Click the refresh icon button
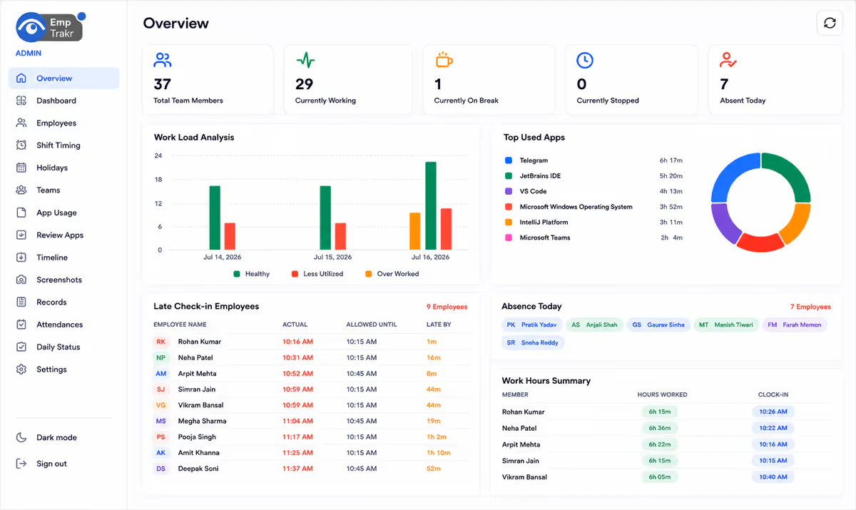The image size is (856, 510). tap(830, 23)
